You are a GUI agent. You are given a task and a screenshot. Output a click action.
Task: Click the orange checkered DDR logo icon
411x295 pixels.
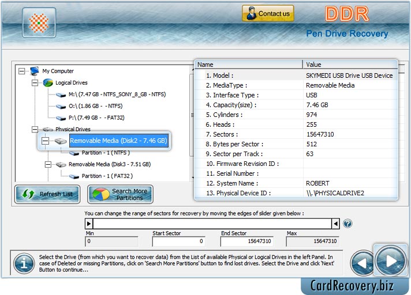point(39,22)
